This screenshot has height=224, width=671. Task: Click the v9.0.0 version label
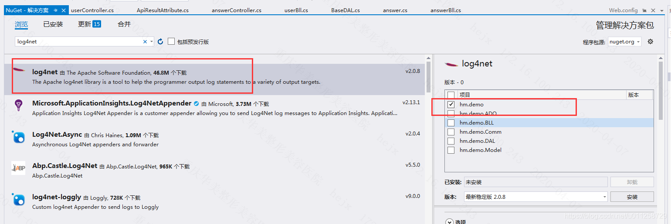413,196
